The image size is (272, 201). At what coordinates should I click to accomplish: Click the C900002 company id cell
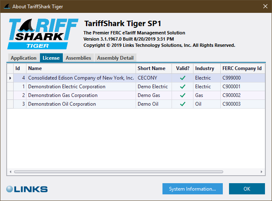pyautogui.click(x=243, y=95)
